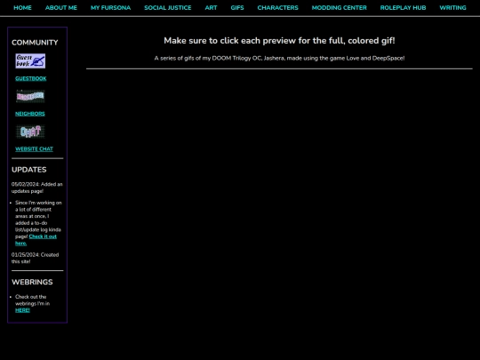Open the MODDING CENTER page
This screenshot has height=360, width=480.
pos(340,8)
